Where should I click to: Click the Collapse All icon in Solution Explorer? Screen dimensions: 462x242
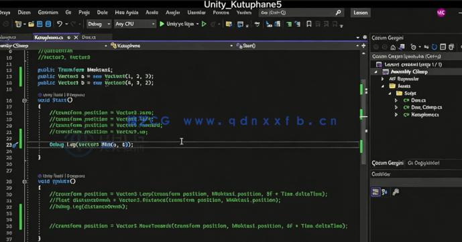point(443,47)
